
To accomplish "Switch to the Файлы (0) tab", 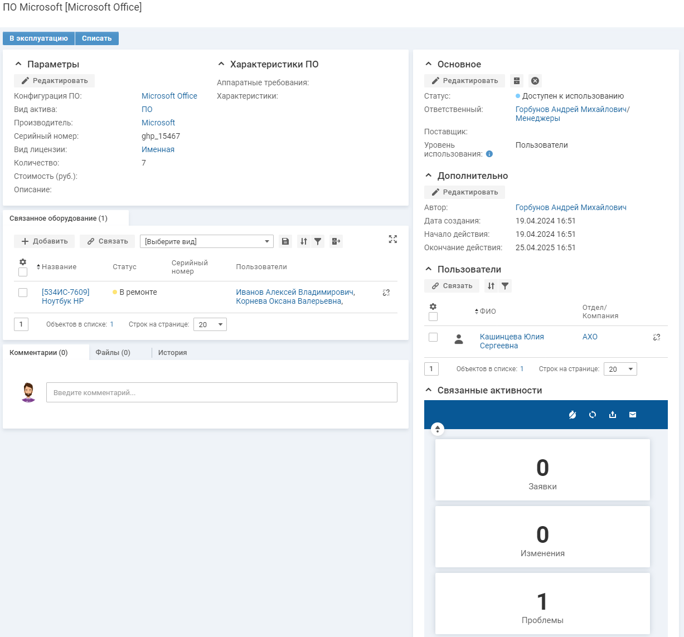I will tap(113, 353).
